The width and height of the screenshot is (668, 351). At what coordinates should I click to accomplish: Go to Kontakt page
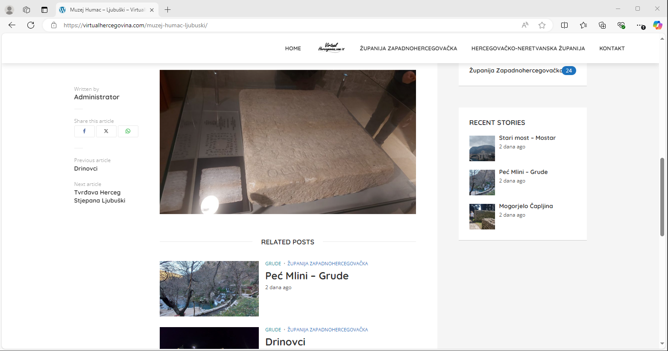pyautogui.click(x=612, y=49)
